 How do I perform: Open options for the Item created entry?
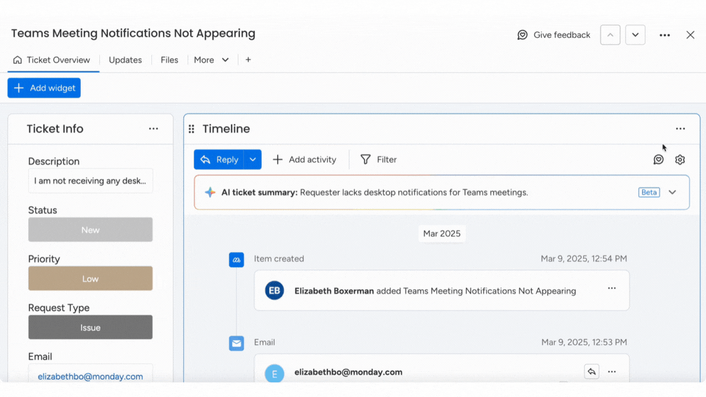(x=612, y=288)
